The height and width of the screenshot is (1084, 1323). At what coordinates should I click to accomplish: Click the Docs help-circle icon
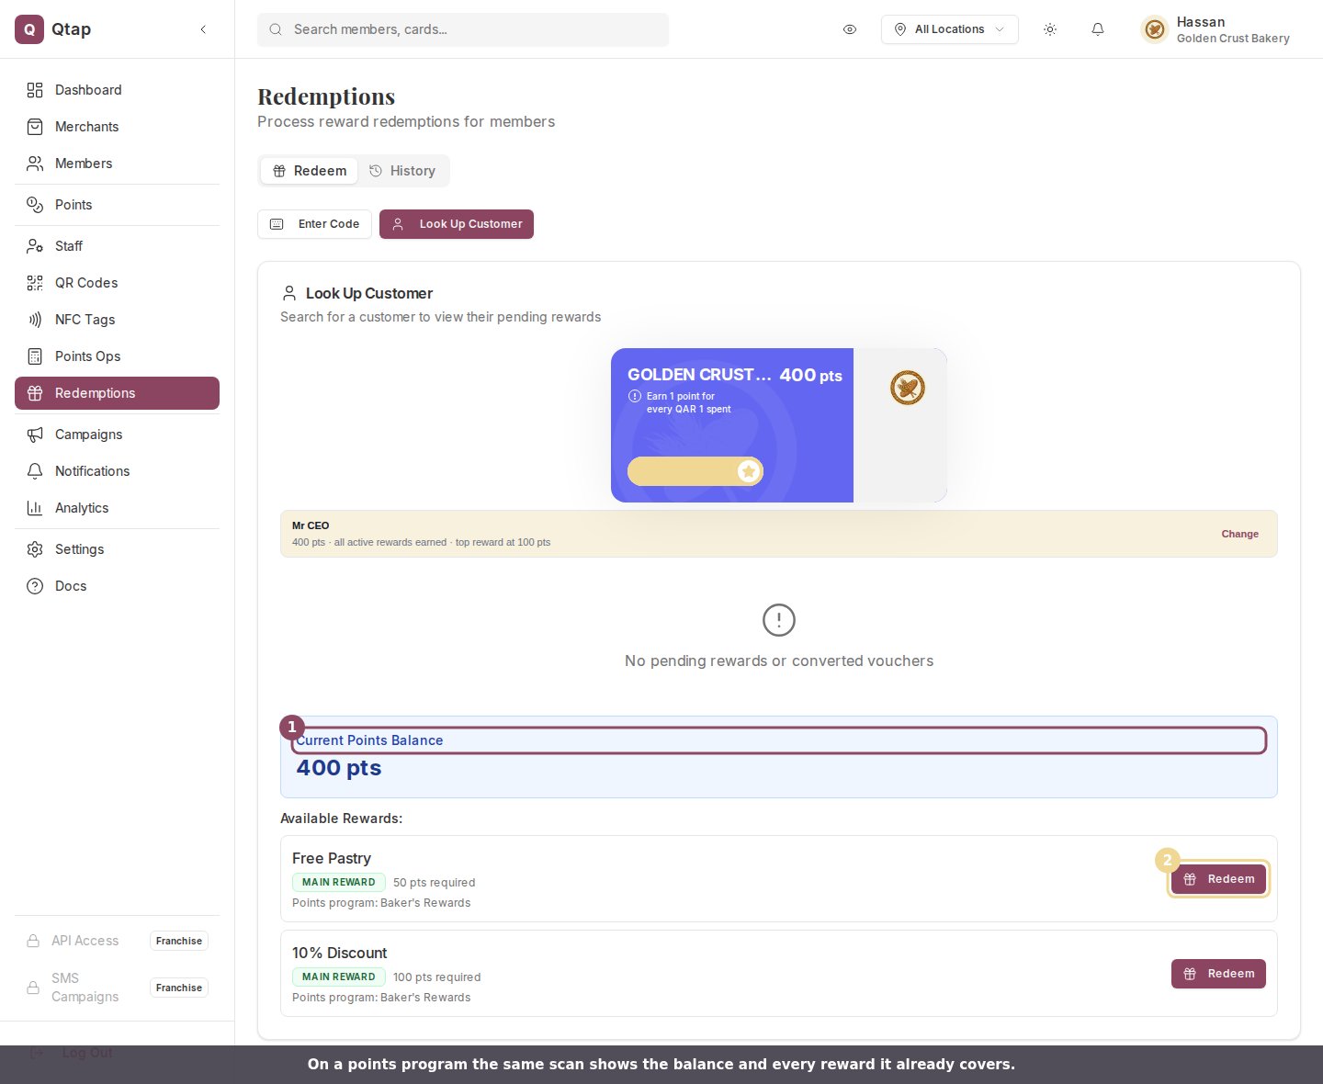coord(35,586)
